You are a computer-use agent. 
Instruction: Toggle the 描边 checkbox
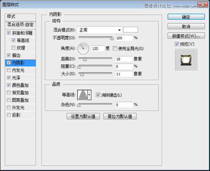9,55
